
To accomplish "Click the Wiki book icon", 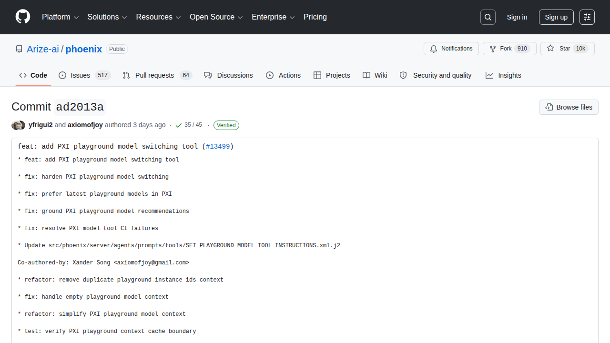I will click(x=366, y=75).
